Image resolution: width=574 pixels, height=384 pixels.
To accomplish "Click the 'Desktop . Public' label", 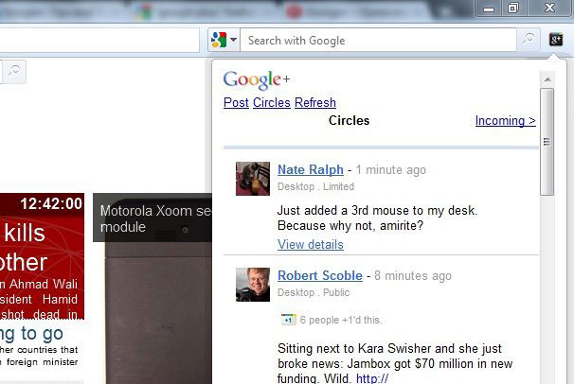I will [x=314, y=292].
